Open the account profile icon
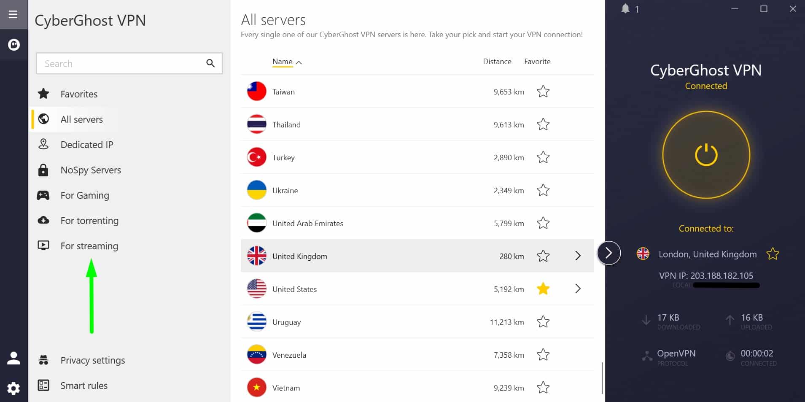Image resolution: width=805 pixels, height=402 pixels. pos(13,358)
